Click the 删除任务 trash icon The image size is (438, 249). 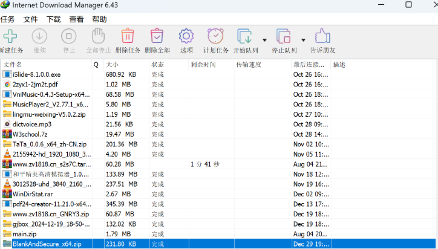(x=128, y=36)
